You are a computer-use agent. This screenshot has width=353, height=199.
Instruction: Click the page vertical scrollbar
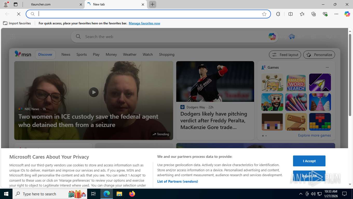(x=350, y=75)
